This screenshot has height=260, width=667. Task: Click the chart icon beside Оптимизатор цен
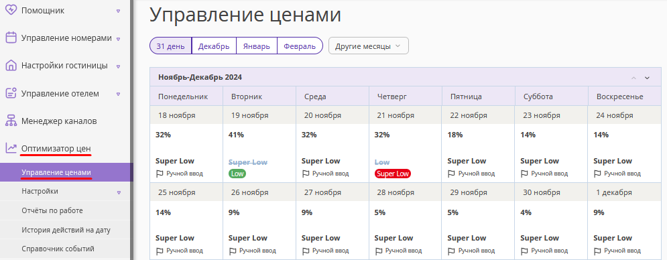[11, 148]
